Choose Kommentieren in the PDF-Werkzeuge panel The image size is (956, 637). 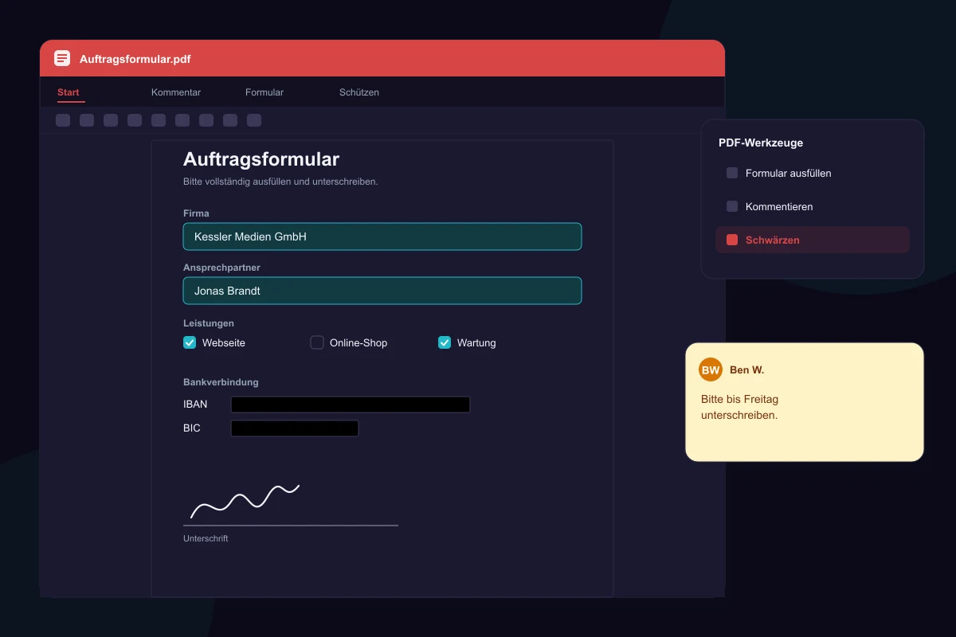(813, 206)
